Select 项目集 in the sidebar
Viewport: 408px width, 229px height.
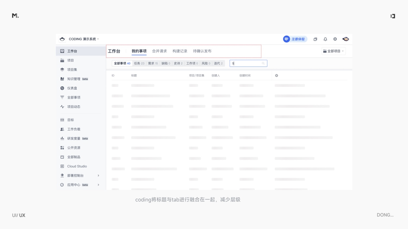(x=72, y=70)
